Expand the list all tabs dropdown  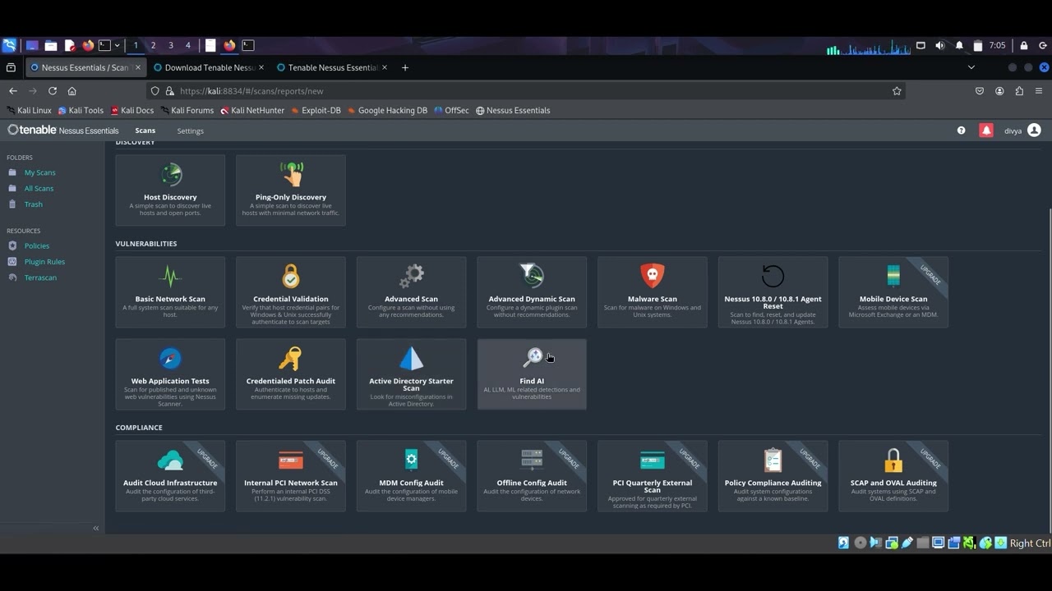(x=971, y=67)
